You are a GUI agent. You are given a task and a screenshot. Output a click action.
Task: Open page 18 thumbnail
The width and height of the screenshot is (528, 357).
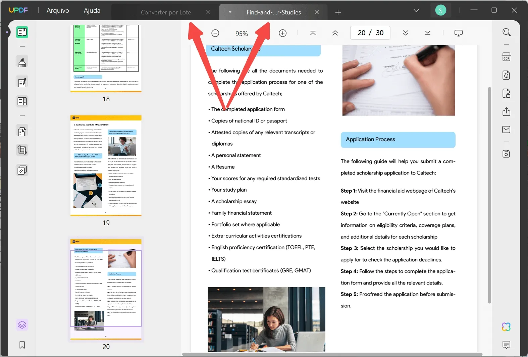106,58
